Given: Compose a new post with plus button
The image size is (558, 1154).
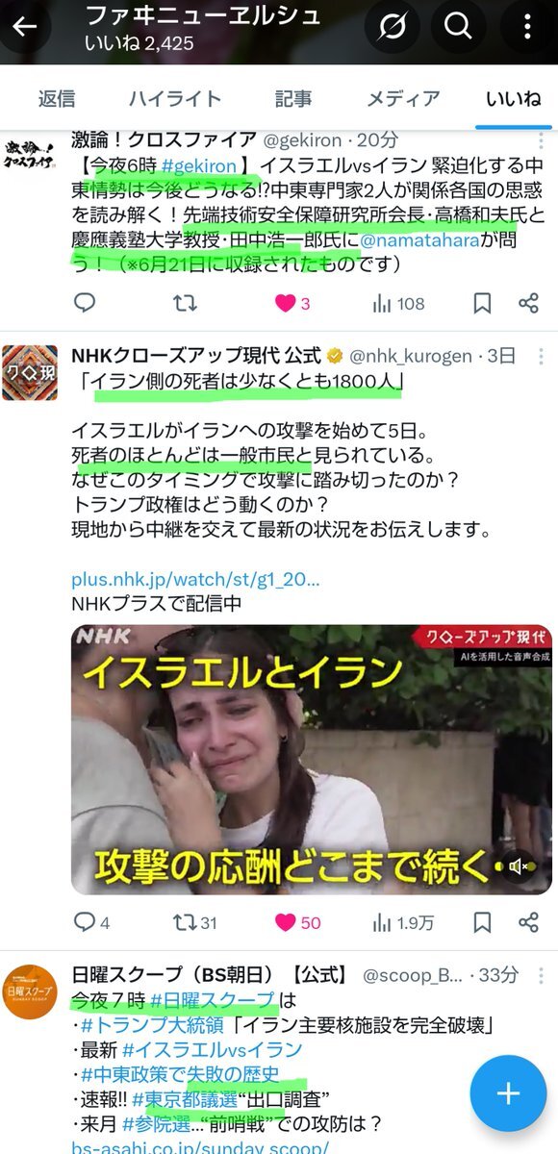Looking at the screenshot, I should [508, 1093].
